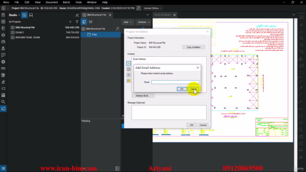Select BIM Structural File in All Projects
Viewport: 306px width, 172px height.
click(44, 28)
